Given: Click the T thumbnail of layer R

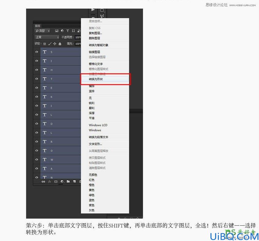Looking at the screenshot, I should [x=44, y=142].
